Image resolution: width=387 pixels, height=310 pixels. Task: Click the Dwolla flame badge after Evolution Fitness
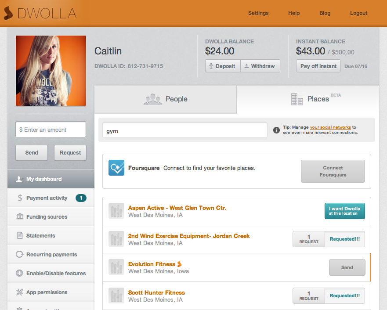[179, 264]
